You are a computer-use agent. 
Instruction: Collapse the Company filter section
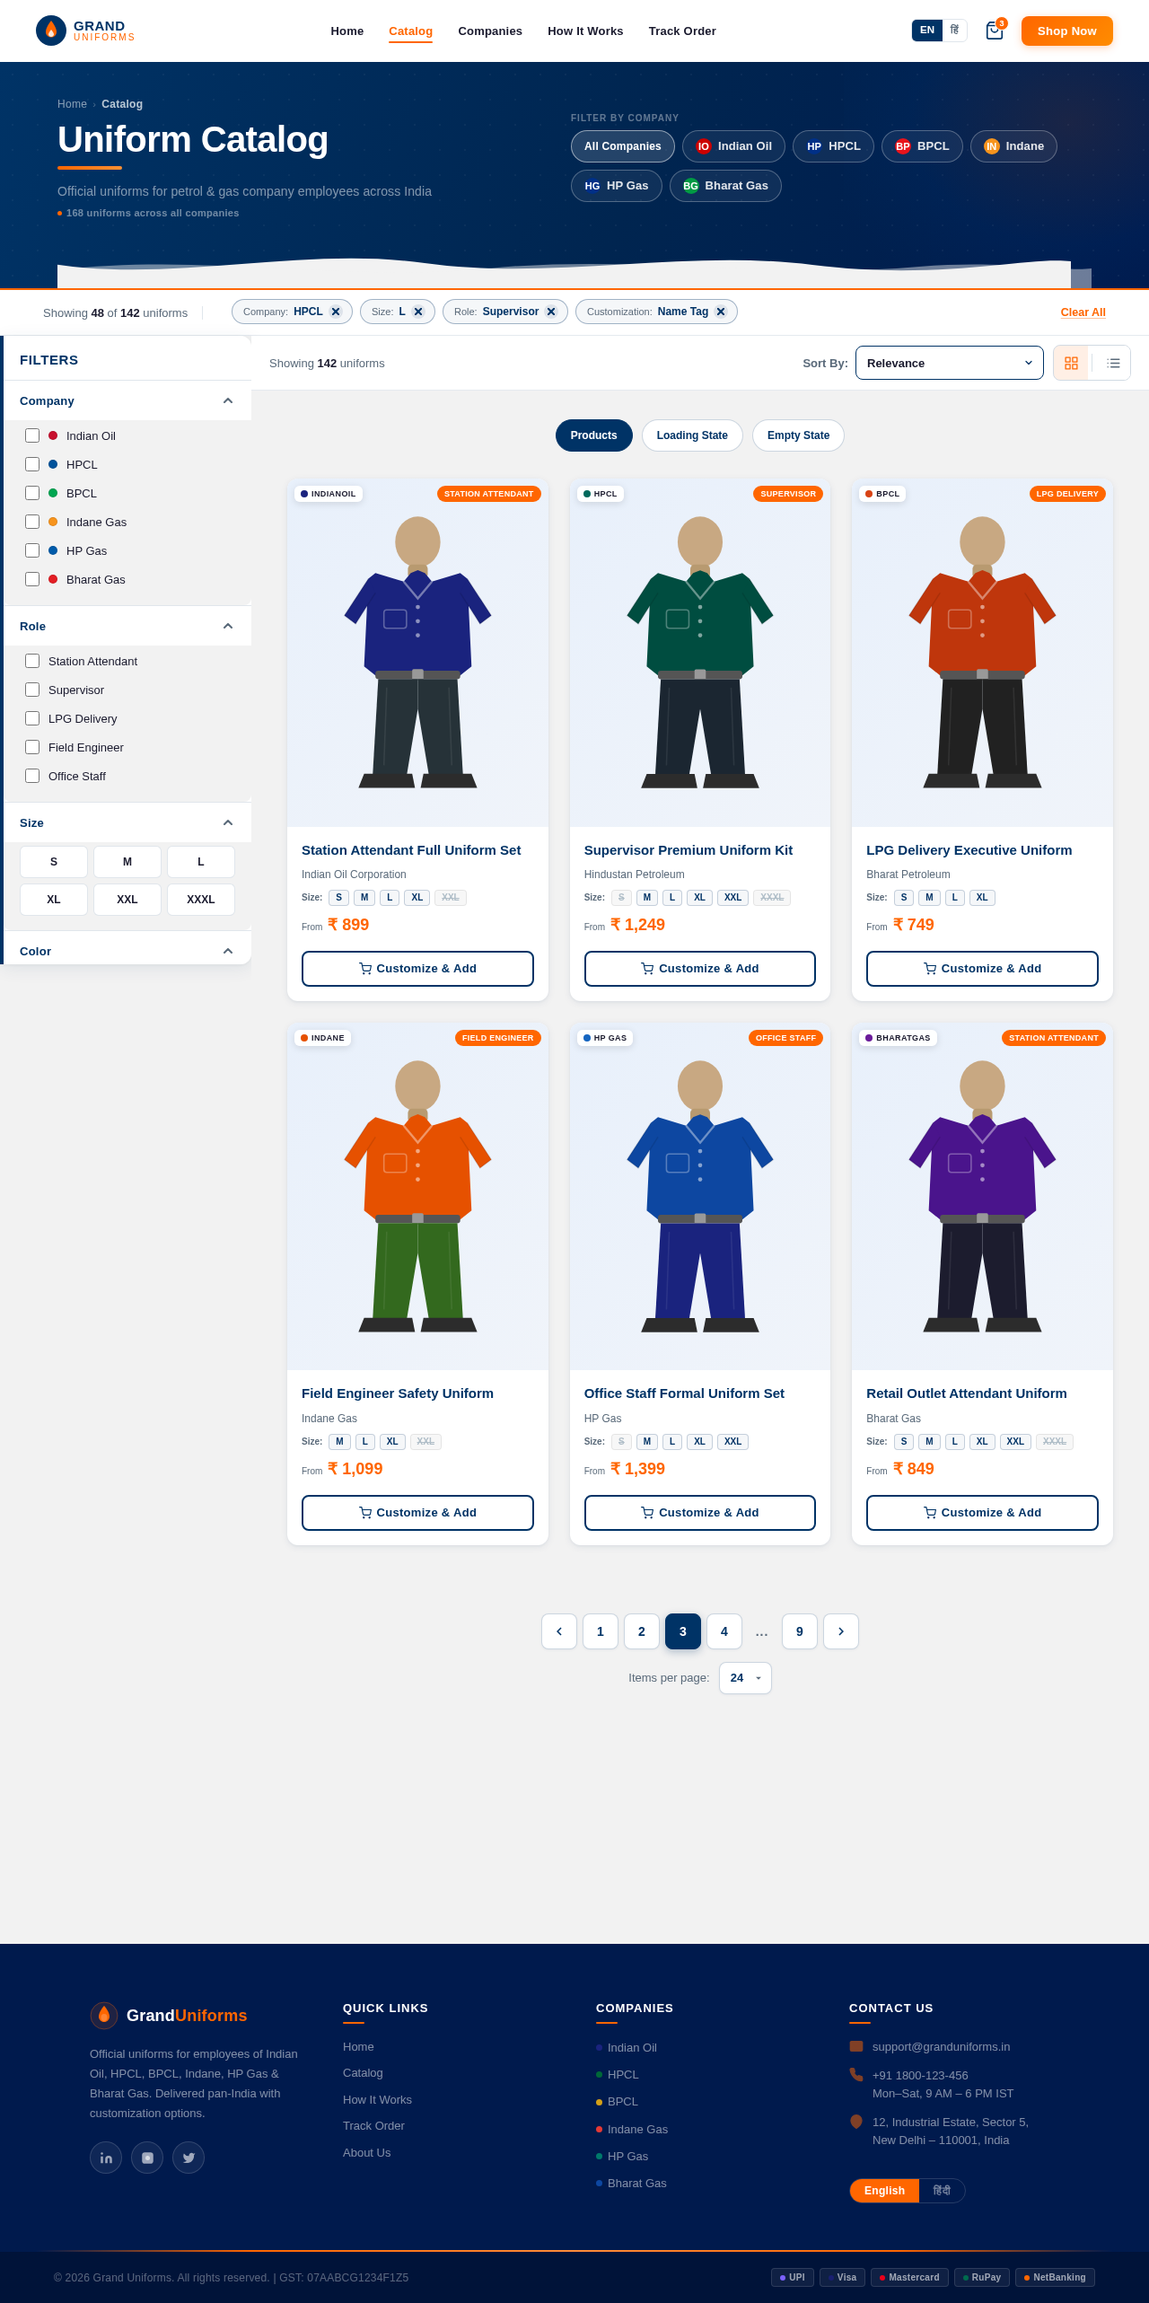tap(127, 400)
